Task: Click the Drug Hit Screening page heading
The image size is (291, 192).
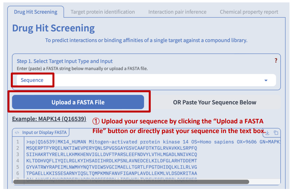Action: click(x=53, y=28)
